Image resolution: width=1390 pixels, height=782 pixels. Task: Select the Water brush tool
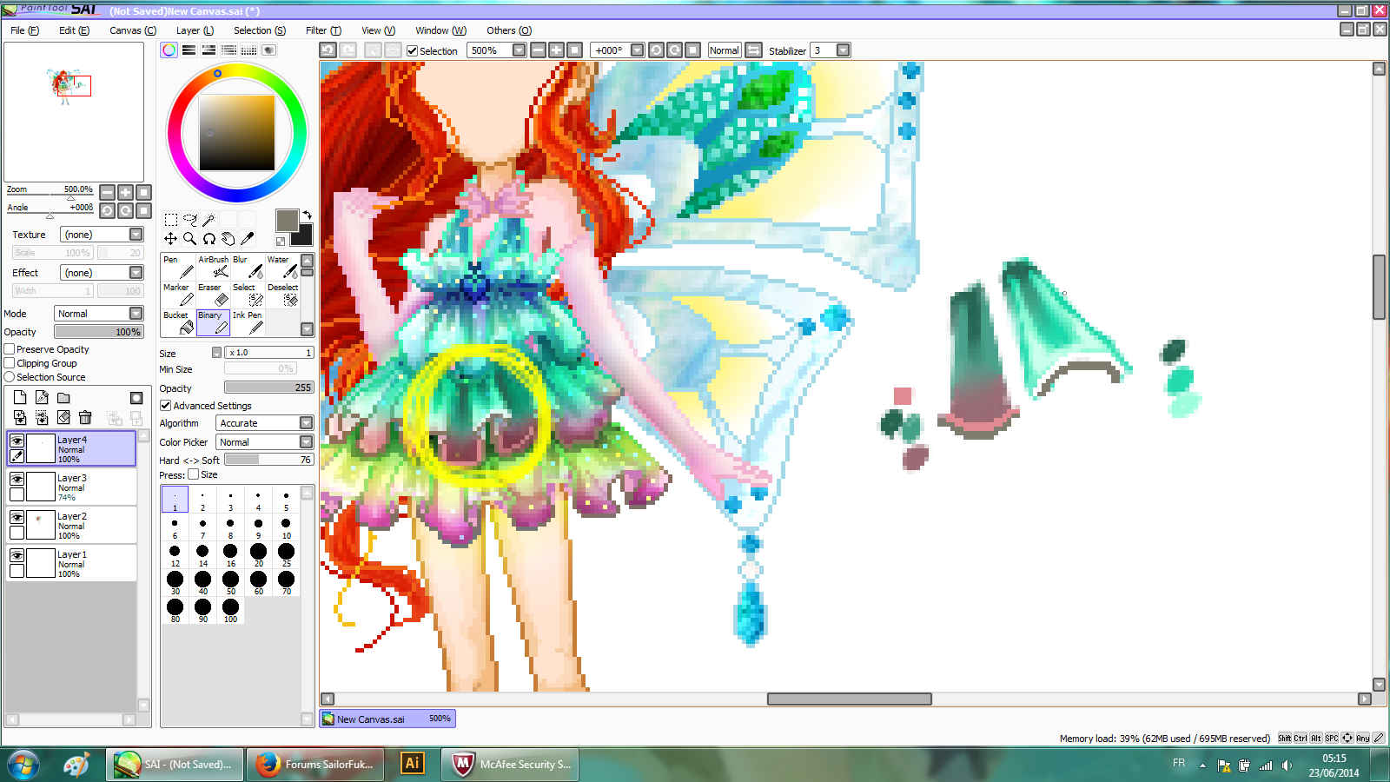282,267
